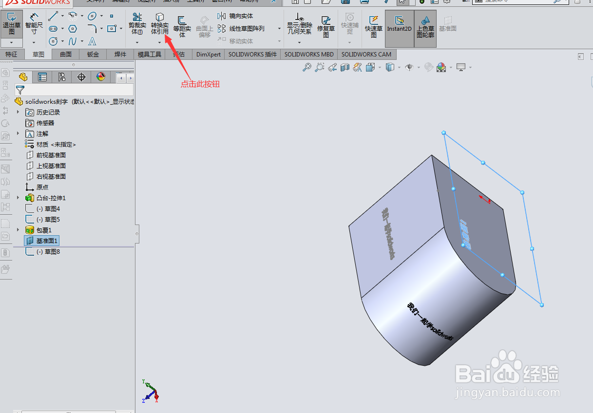Open Edit Appearance color ball icon

[441, 67]
